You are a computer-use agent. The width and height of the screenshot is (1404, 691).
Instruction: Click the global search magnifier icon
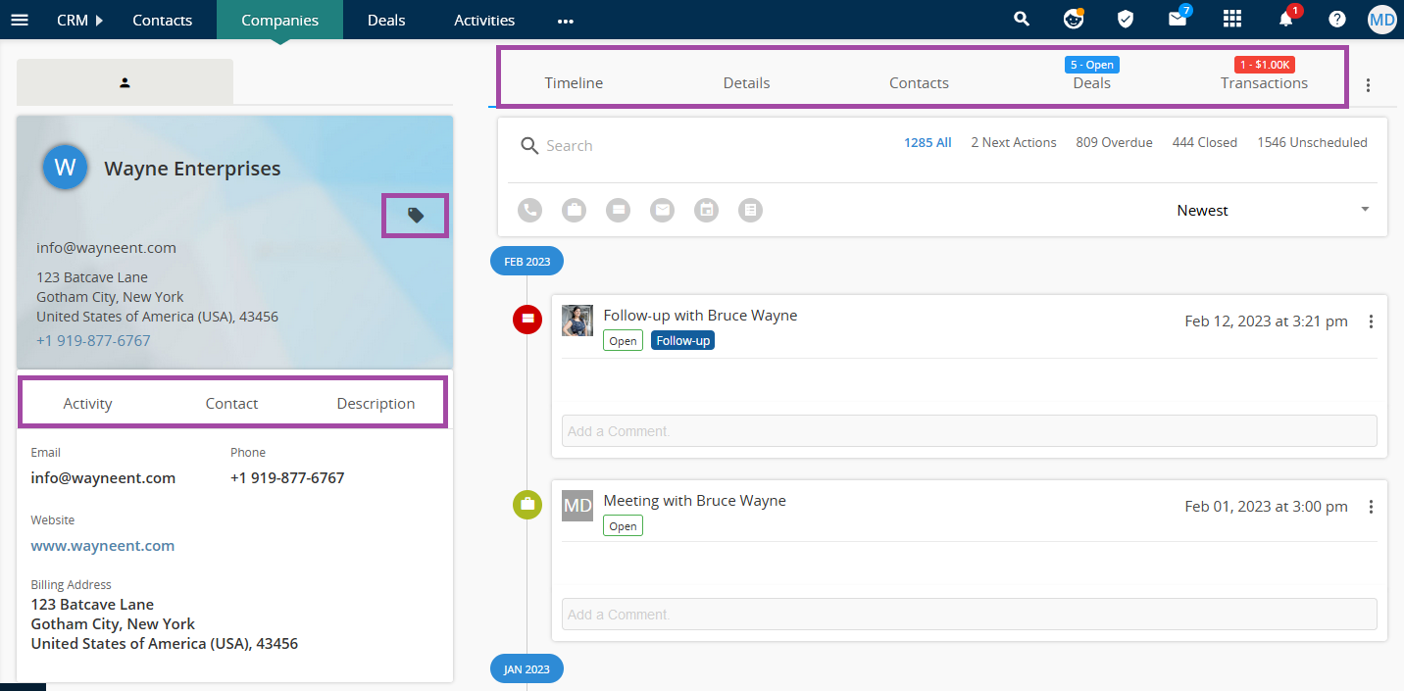1022,20
